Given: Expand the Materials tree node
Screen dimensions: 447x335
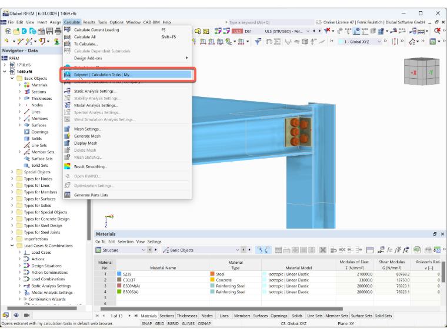Looking at the screenshot, I should pyautogui.click(x=19, y=85).
